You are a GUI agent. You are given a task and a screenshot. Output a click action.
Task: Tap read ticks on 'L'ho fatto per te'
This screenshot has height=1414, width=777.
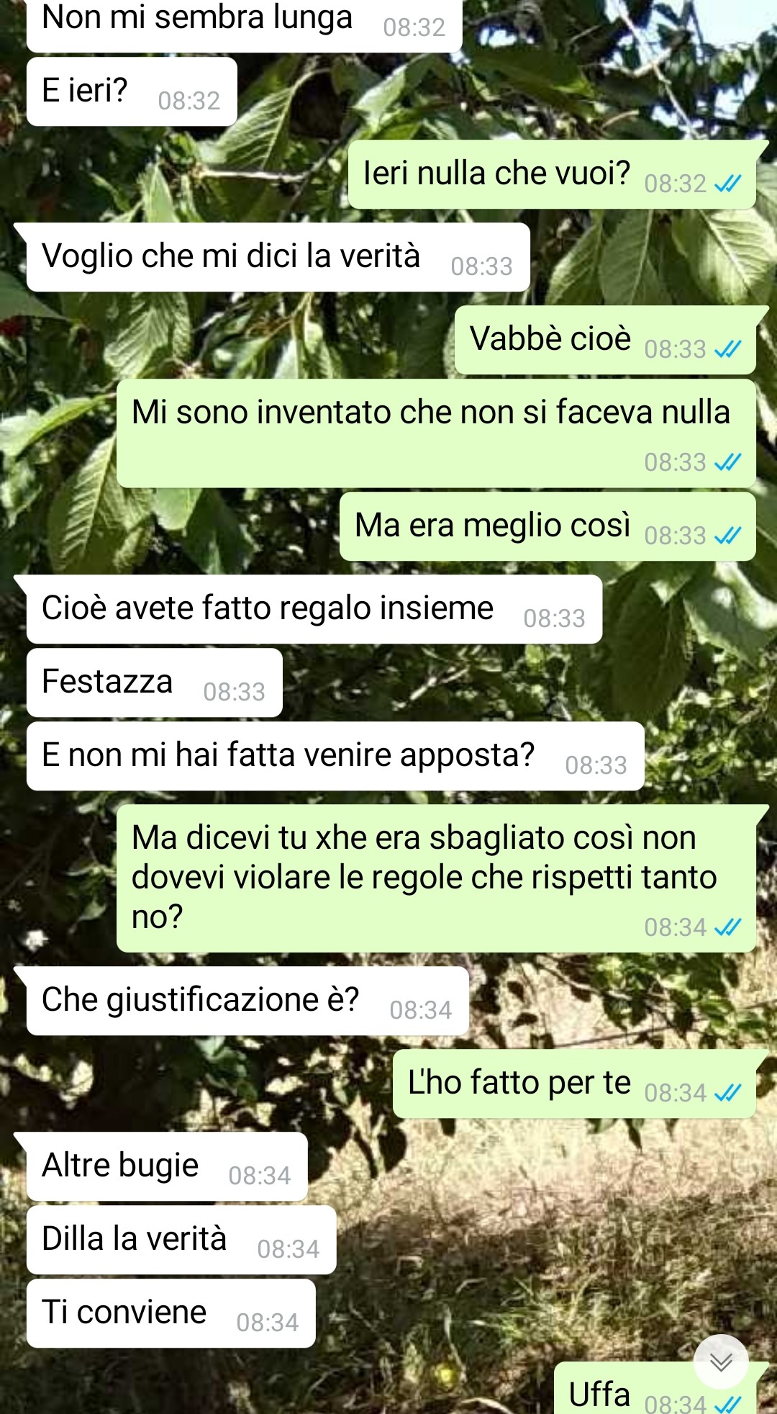(727, 1093)
